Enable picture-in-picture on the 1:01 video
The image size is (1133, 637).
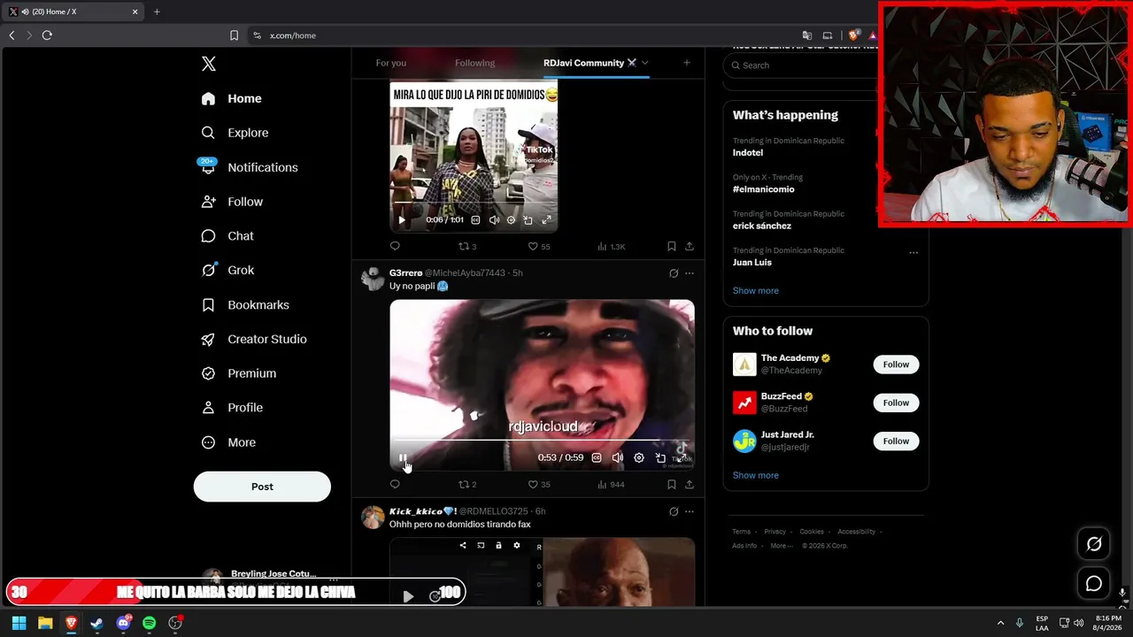point(528,220)
